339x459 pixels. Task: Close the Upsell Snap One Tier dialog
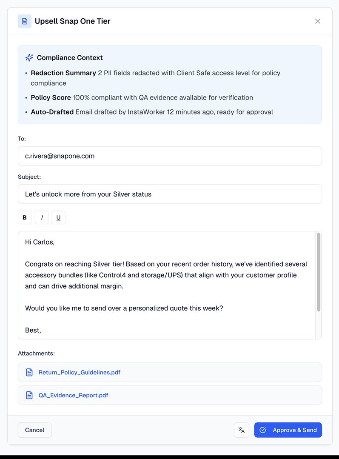(318, 21)
